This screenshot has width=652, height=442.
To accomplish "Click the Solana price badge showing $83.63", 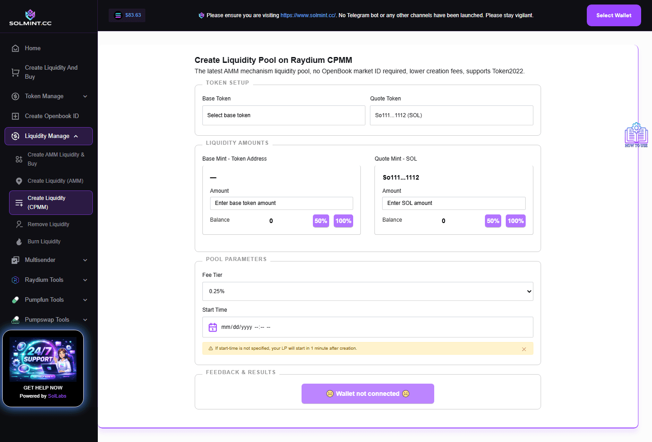I will (127, 15).
